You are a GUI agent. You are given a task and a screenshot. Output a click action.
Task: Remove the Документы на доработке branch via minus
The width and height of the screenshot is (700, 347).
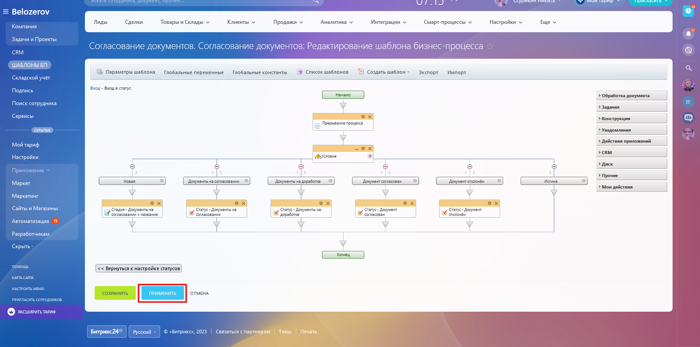pos(301,166)
